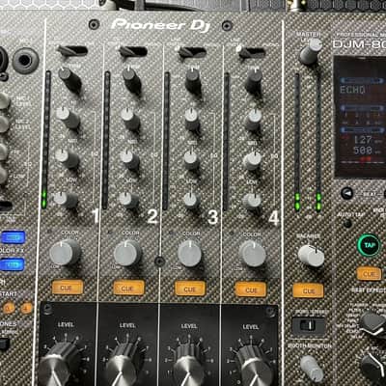Turn the effect channel selector knob below beat effects
The width and height of the screenshot is (386, 386).
click(373, 366)
